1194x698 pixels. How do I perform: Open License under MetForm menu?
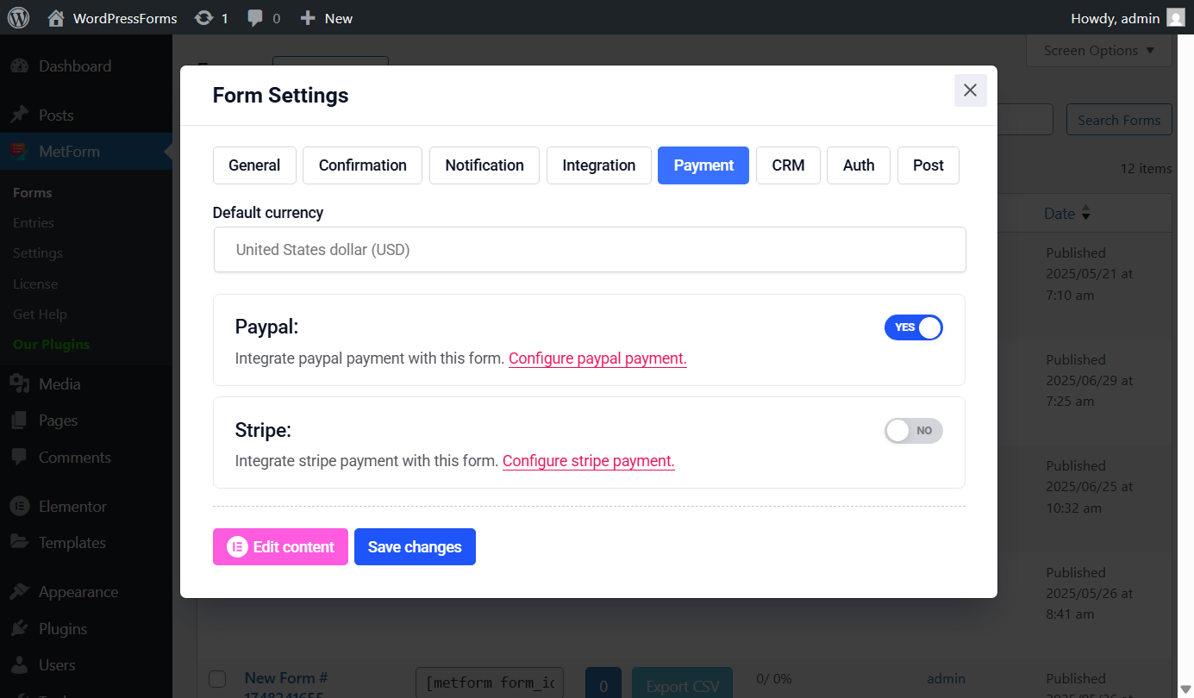tap(35, 284)
